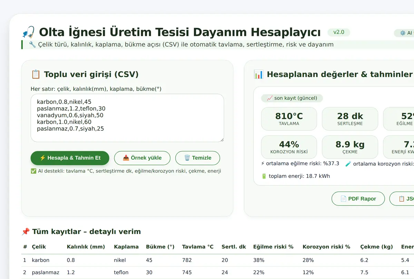Click the Çekme (kg) column header
Screen dimensions: 414x279
click(377, 247)
